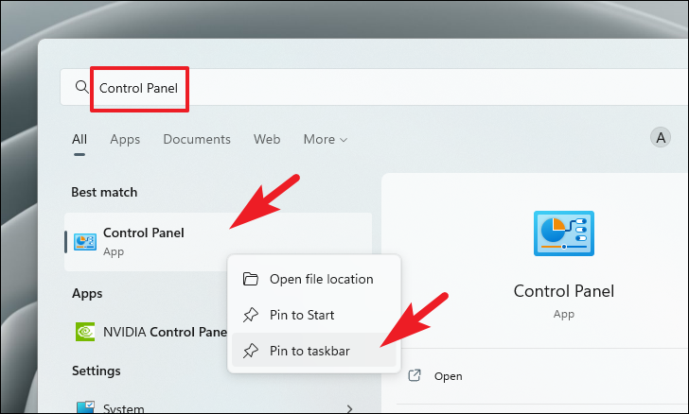Click the Open external-link icon in preview pane
The height and width of the screenshot is (414, 689).
[415, 375]
